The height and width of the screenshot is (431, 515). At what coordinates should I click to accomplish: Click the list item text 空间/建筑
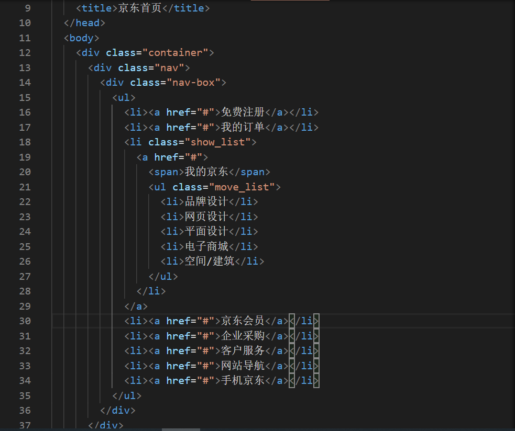click(209, 262)
